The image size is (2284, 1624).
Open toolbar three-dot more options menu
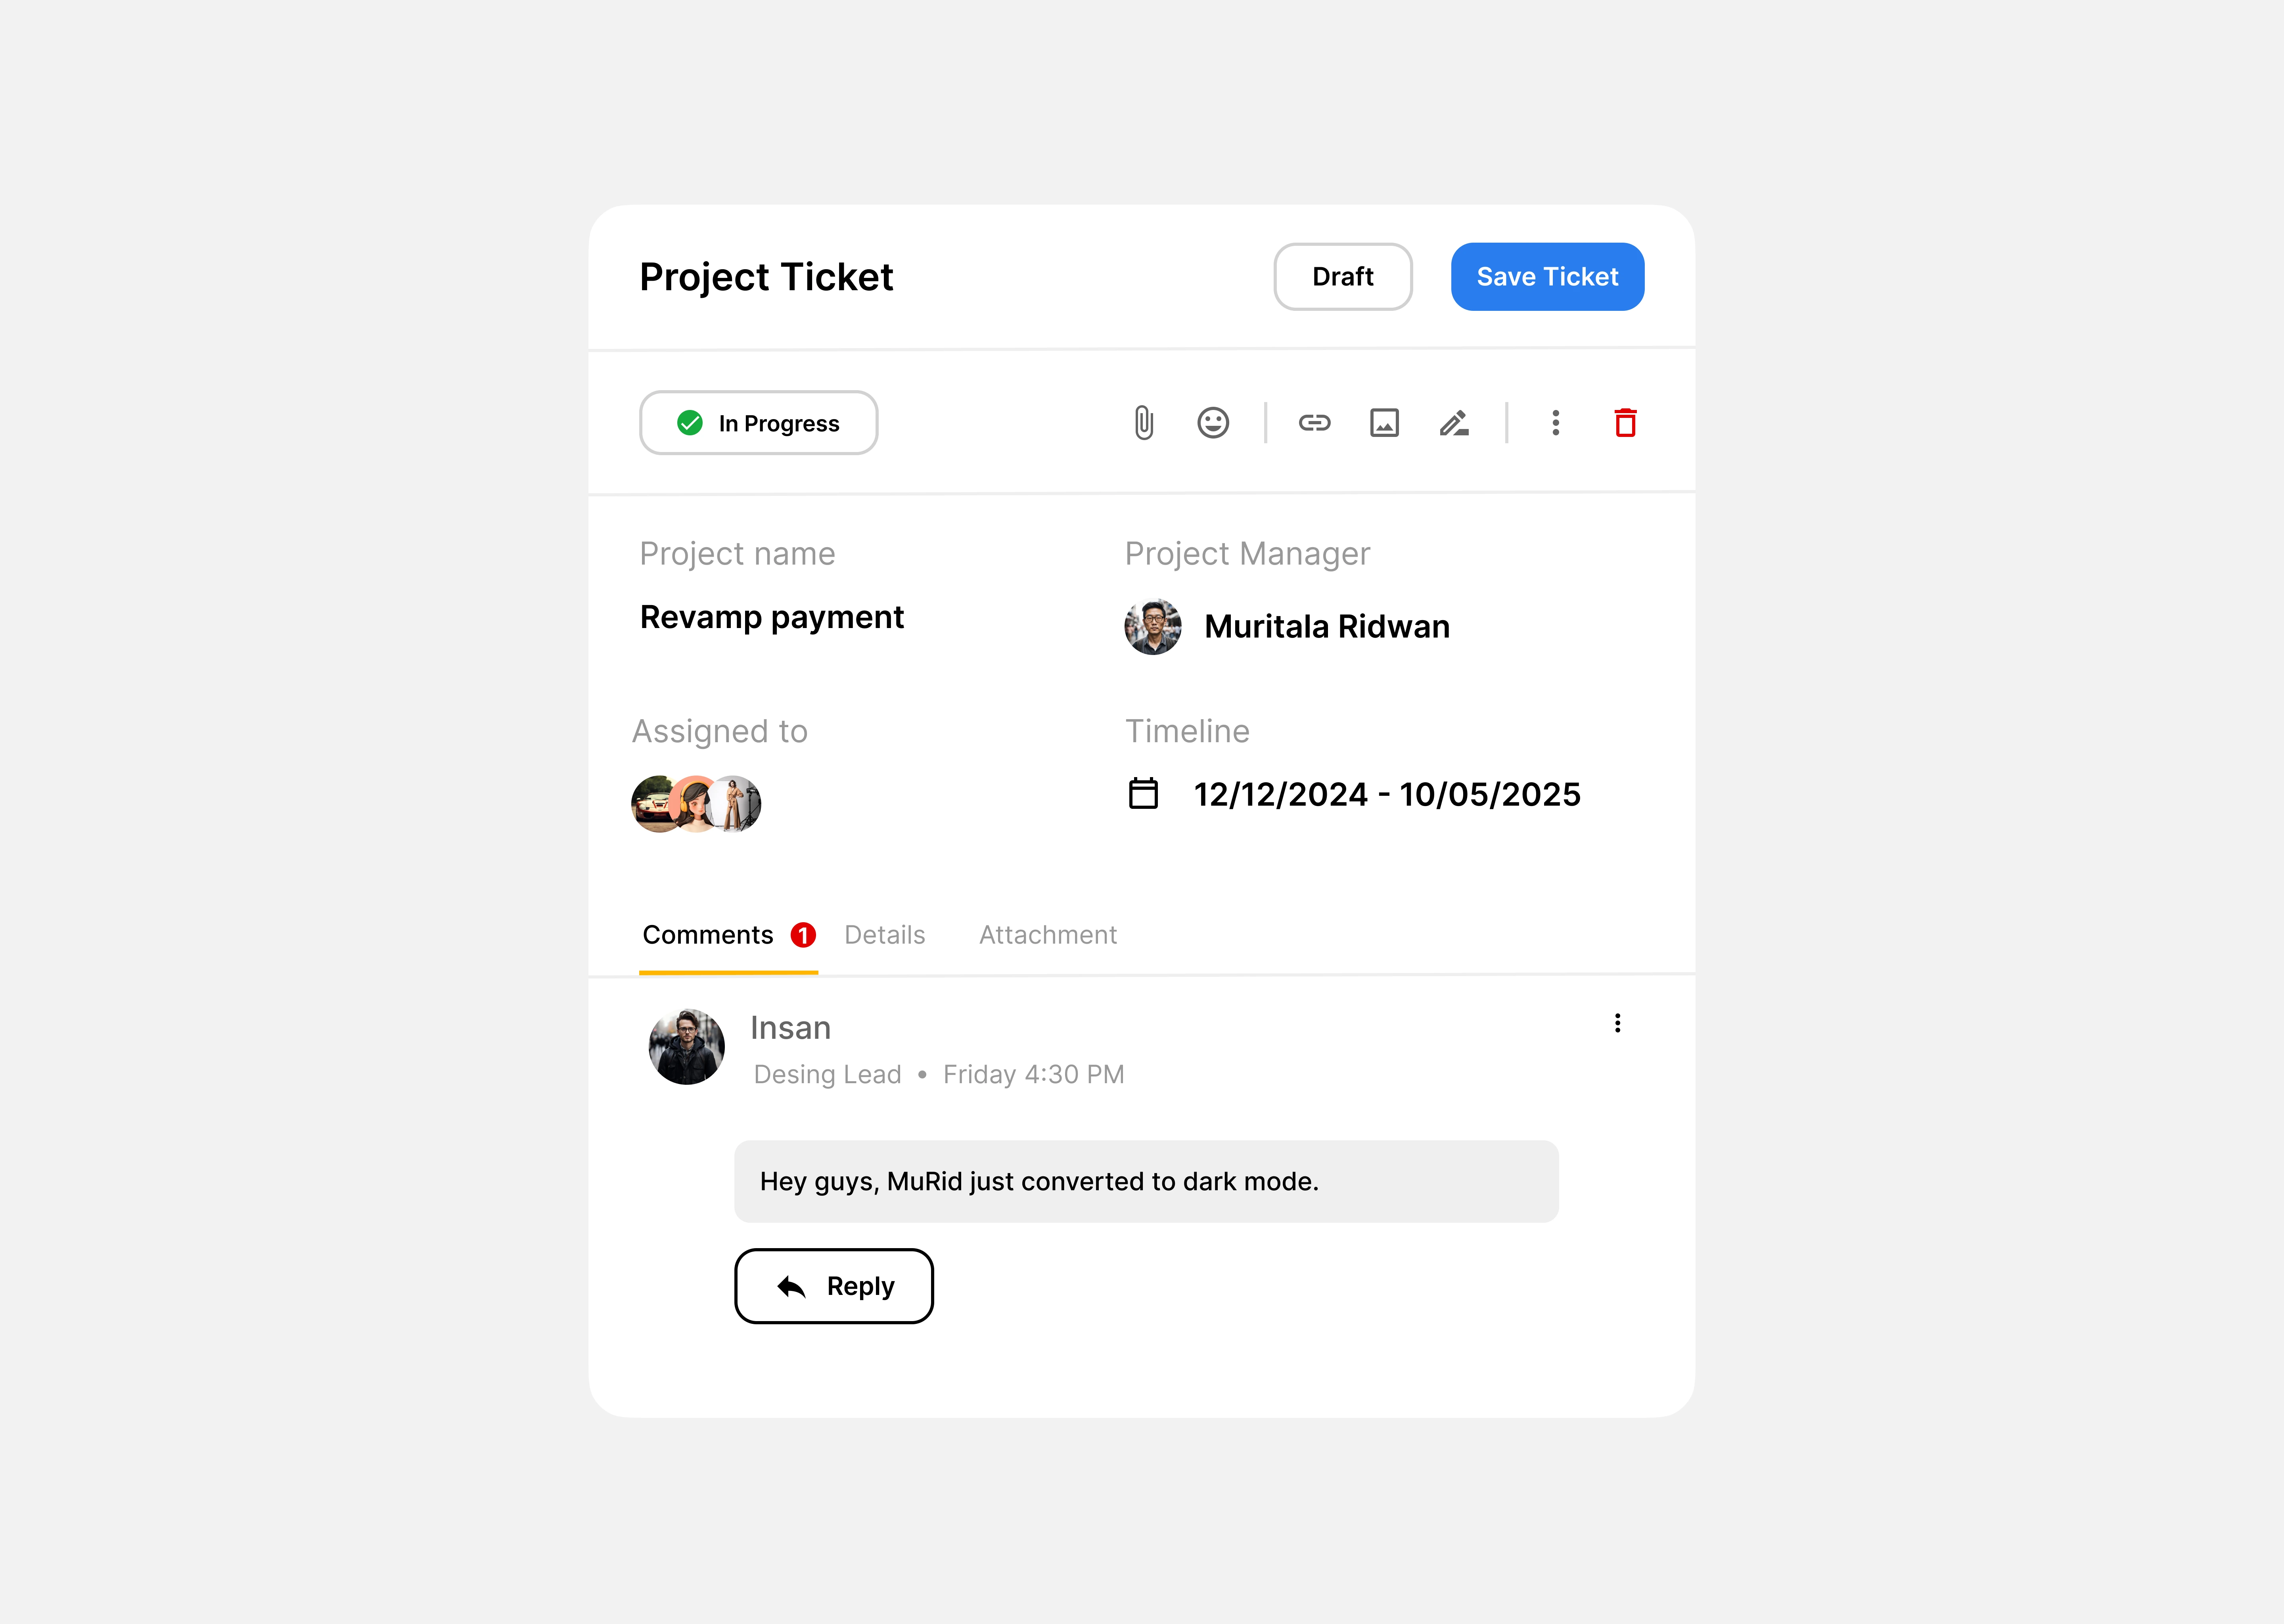click(1555, 423)
